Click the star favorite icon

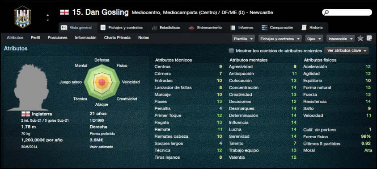[360, 38]
